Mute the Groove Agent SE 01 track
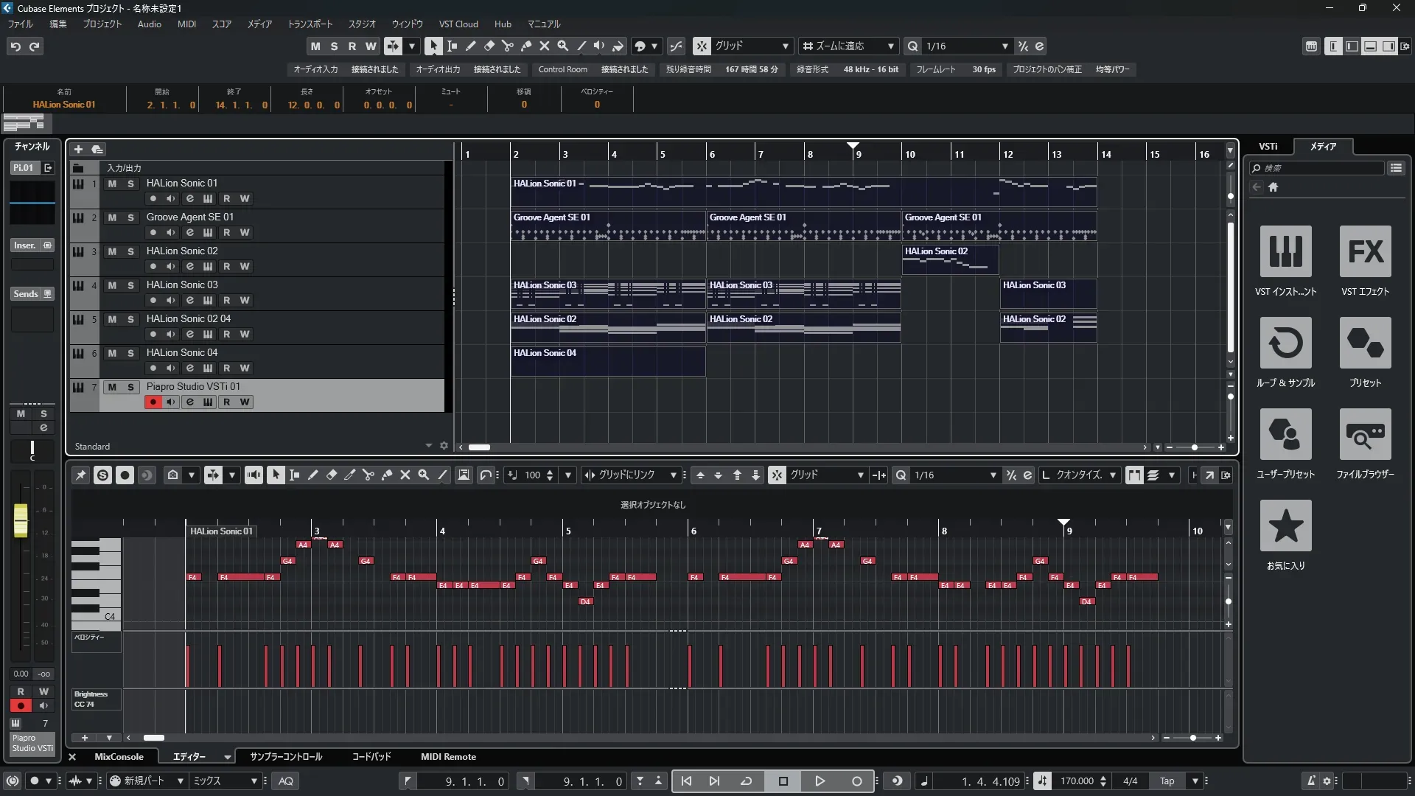This screenshot has height=796, width=1415. (x=112, y=217)
